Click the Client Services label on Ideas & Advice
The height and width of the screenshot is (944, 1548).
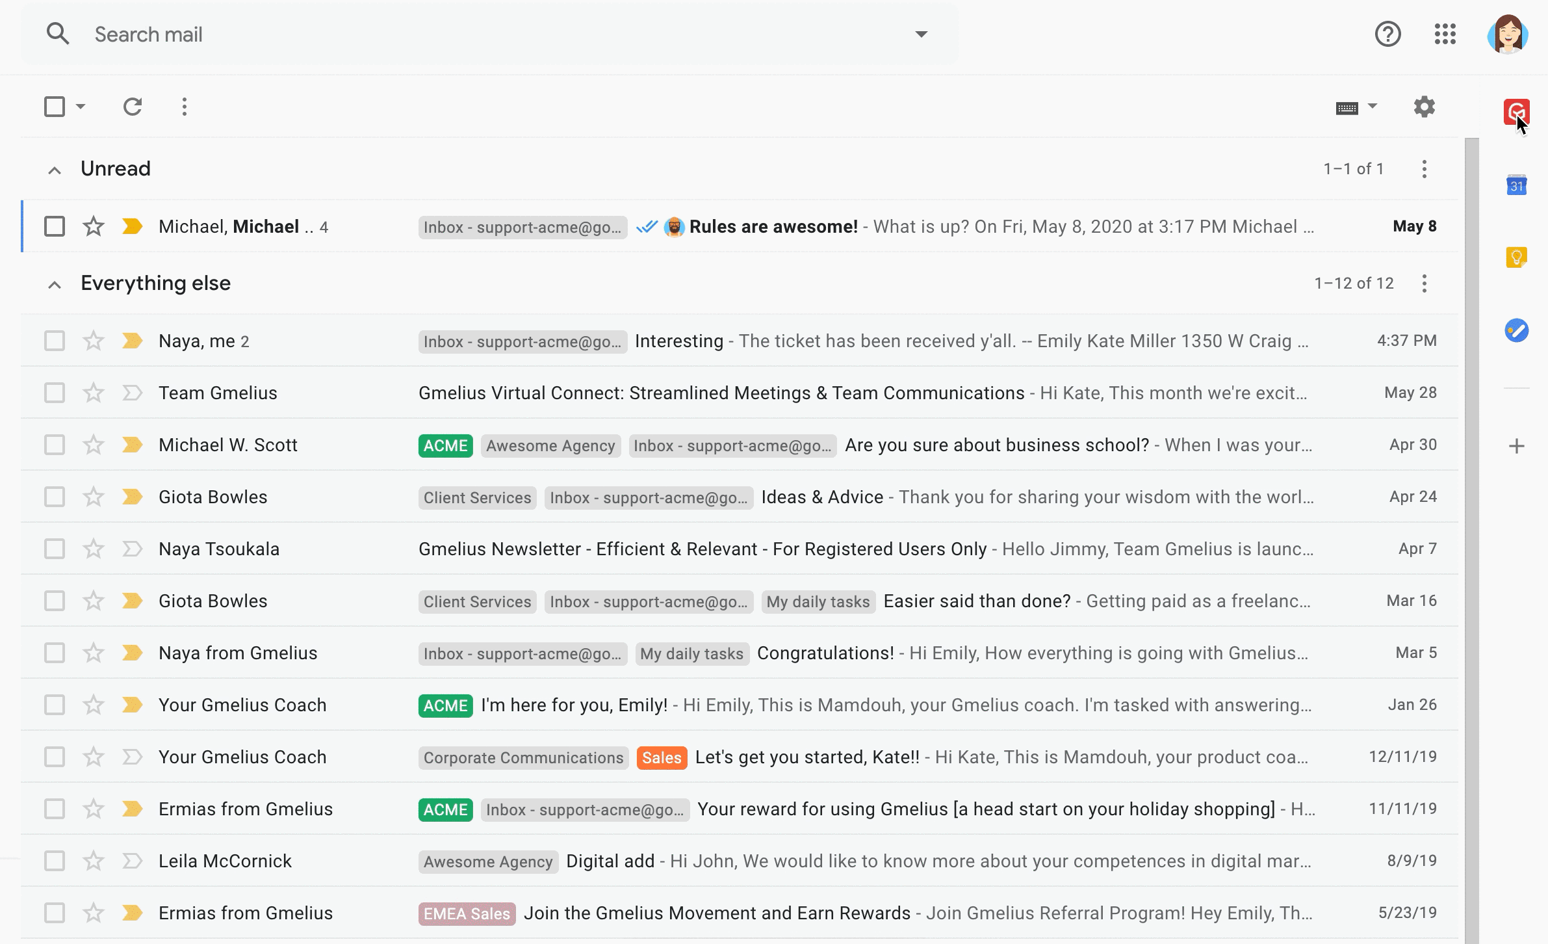tap(477, 497)
